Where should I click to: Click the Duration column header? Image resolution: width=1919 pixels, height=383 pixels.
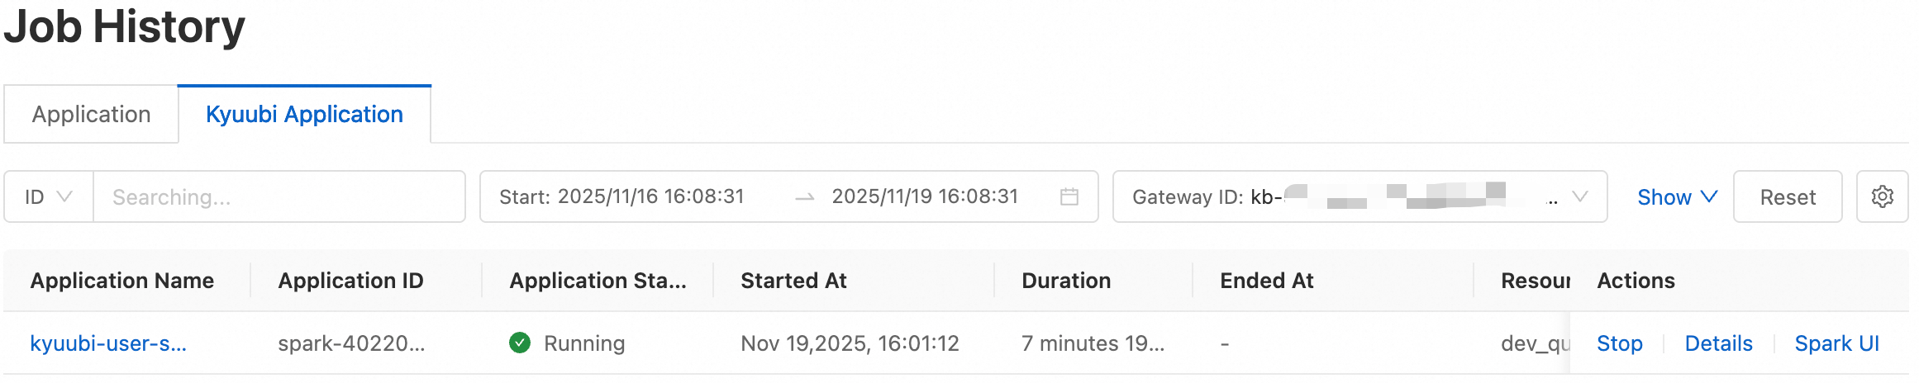pos(1066,281)
